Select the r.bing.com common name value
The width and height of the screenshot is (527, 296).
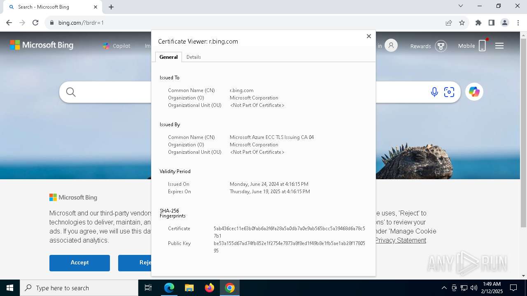[242, 90]
